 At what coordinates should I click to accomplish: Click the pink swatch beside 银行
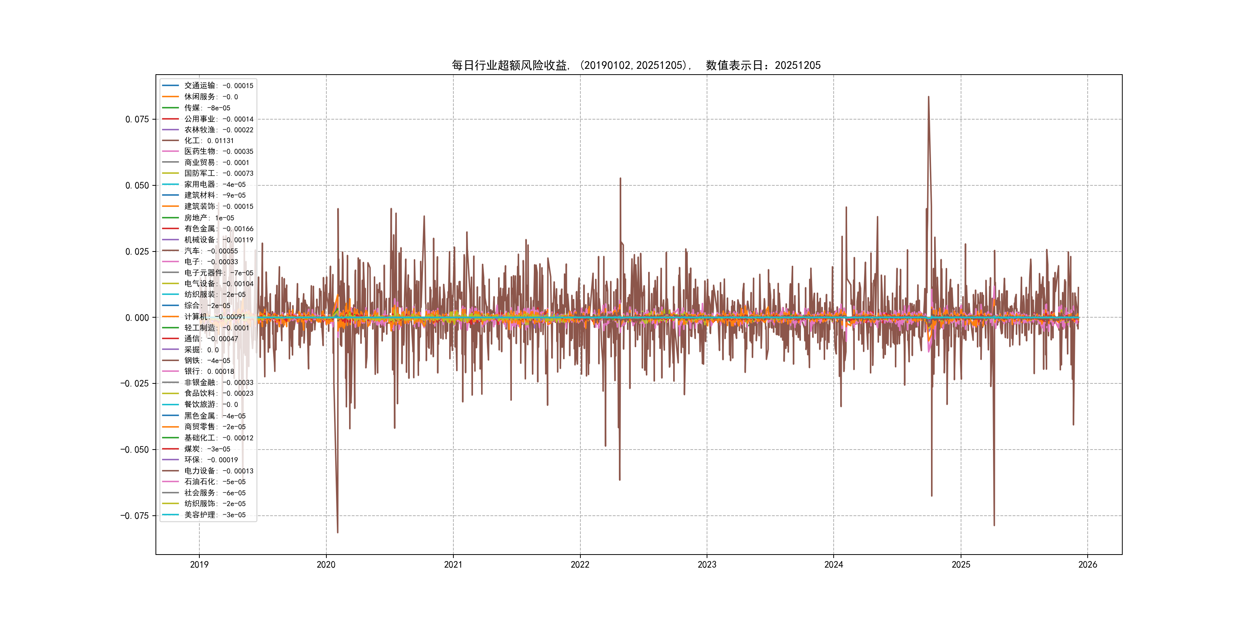pos(171,371)
